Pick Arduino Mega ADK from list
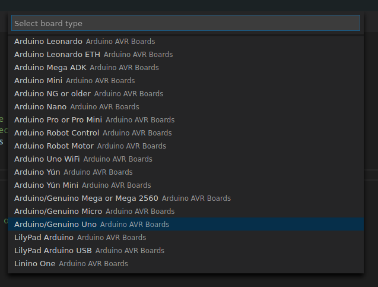Viewport: 378px width, 287px height. 186,67
